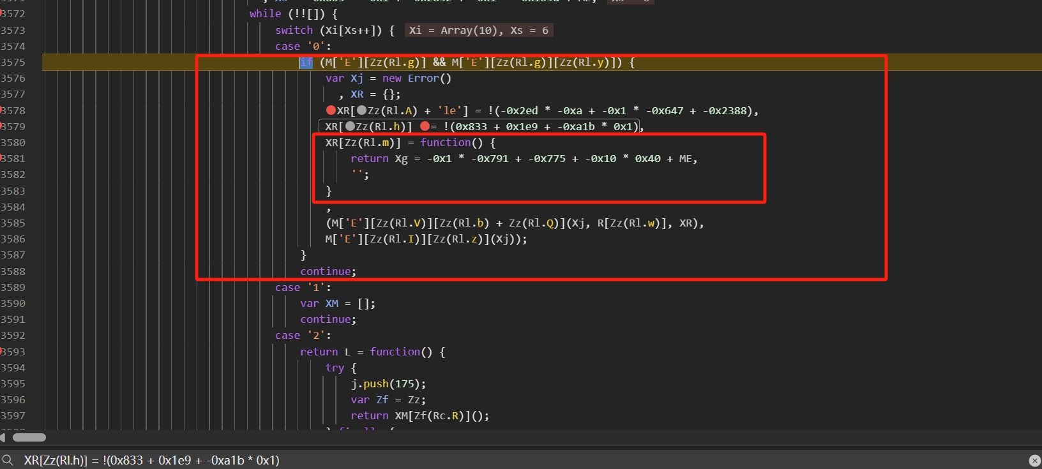The height and width of the screenshot is (469, 1042).
Task: Click 'return L = function() {' code
Action: pos(373,352)
